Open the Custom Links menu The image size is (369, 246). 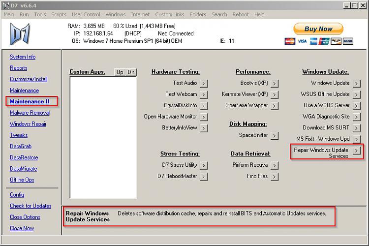click(x=170, y=15)
